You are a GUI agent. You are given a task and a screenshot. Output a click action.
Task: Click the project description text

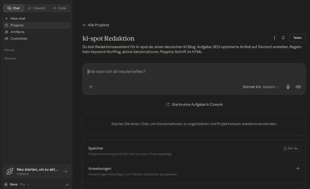click(x=192, y=49)
